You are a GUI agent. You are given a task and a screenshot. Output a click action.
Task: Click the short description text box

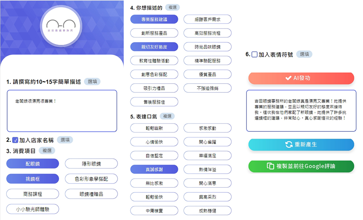pyautogui.click(x=62, y=111)
